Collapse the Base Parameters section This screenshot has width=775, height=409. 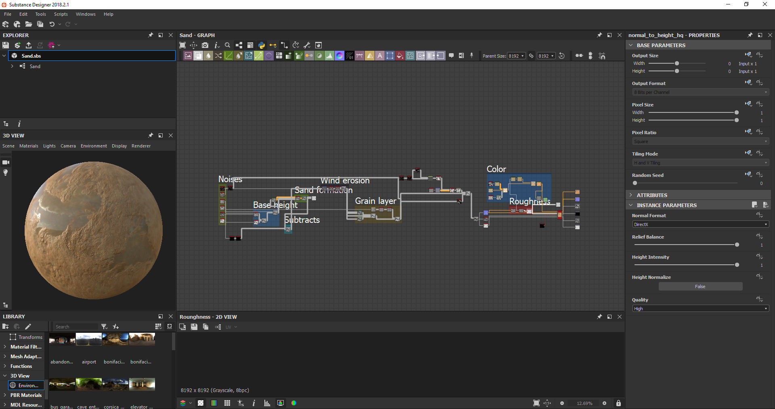(631, 45)
